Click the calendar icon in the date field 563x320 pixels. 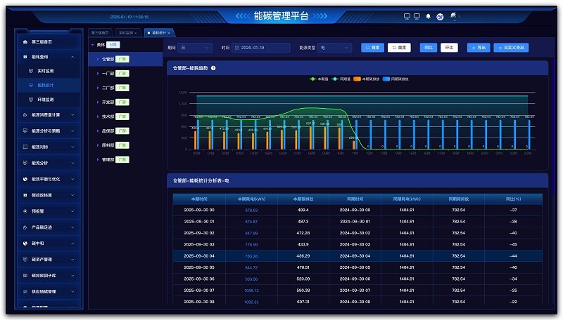(237, 48)
